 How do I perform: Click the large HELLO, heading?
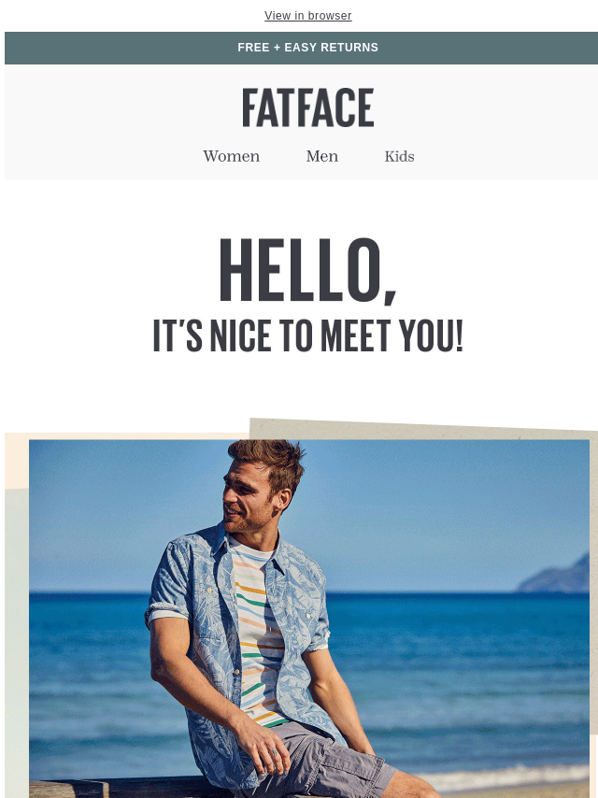coord(308,271)
